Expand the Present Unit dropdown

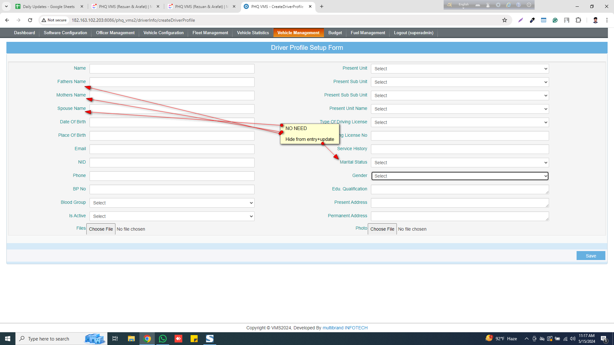click(460, 69)
